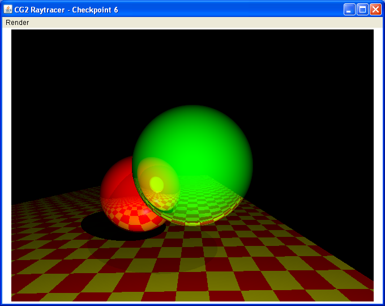Minimize the CG2 Raytracer window
The height and width of the screenshot is (306, 385).
(350, 10)
